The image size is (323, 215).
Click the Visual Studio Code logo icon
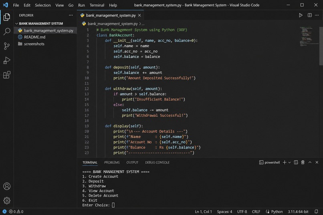(6, 5)
